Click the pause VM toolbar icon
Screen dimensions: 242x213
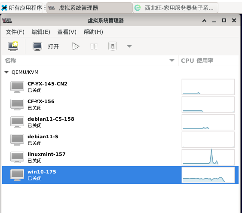(x=94, y=46)
